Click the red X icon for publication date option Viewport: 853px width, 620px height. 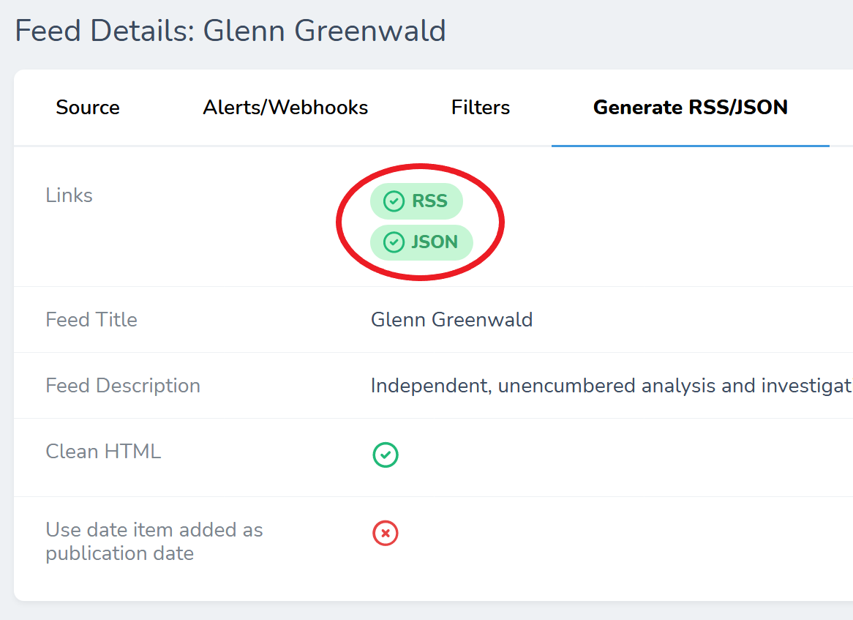(385, 533)
